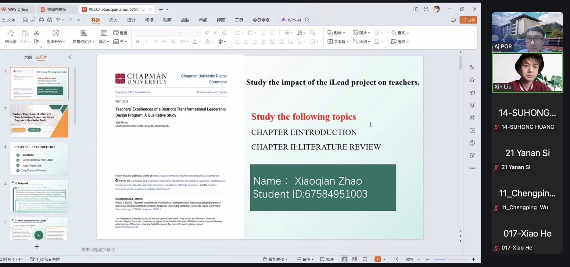This screenshot has width=570, height=267.
Task: Open the Shapes (形状) dropdown
Action: click(x=336, y=33)
